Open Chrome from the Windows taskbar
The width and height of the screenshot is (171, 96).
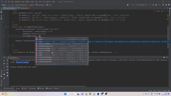point(90,94)
